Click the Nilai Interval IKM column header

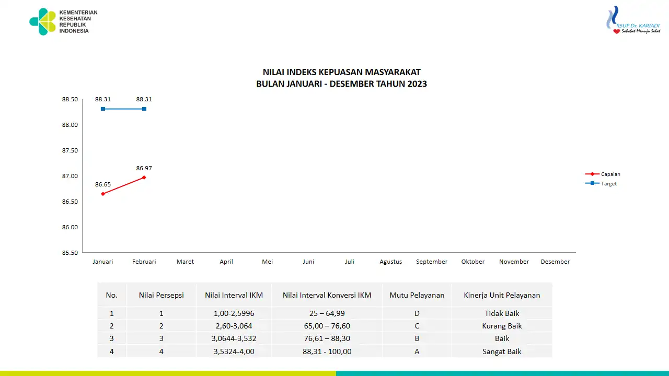[234, 295]
